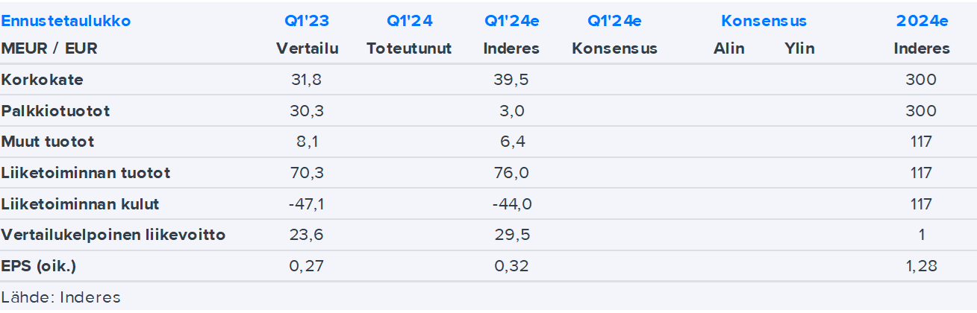The width and height of the screenshot is (977, 313).
Task: Click the Ennustetaulukko table heading
Action: (x=66, y=21)
